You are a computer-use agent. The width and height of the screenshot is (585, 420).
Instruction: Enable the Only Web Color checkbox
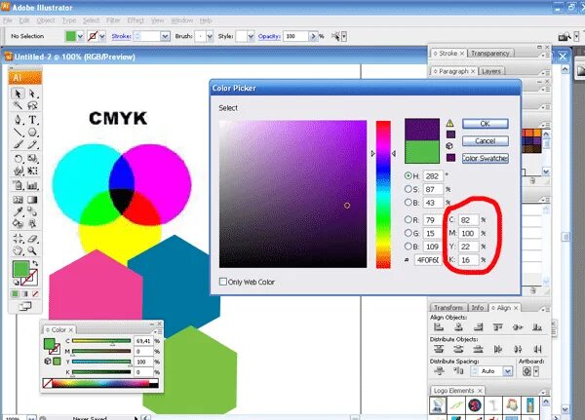223,282
